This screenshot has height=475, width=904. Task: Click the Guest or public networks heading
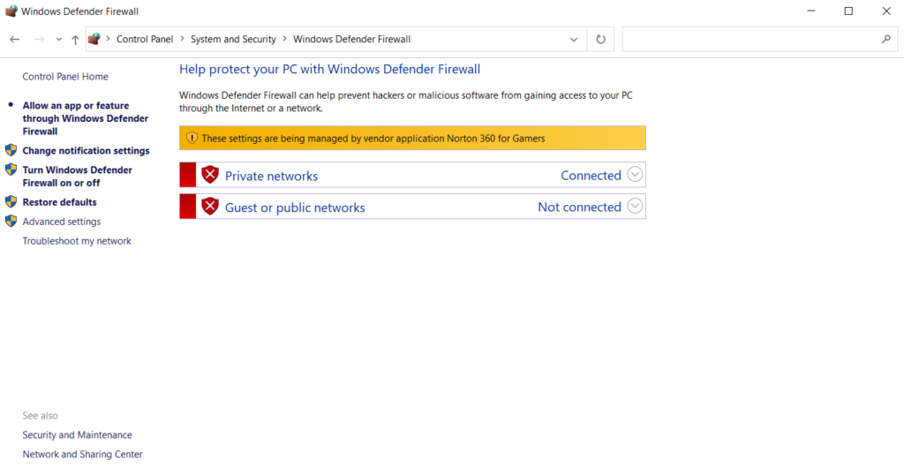[295, 207]
